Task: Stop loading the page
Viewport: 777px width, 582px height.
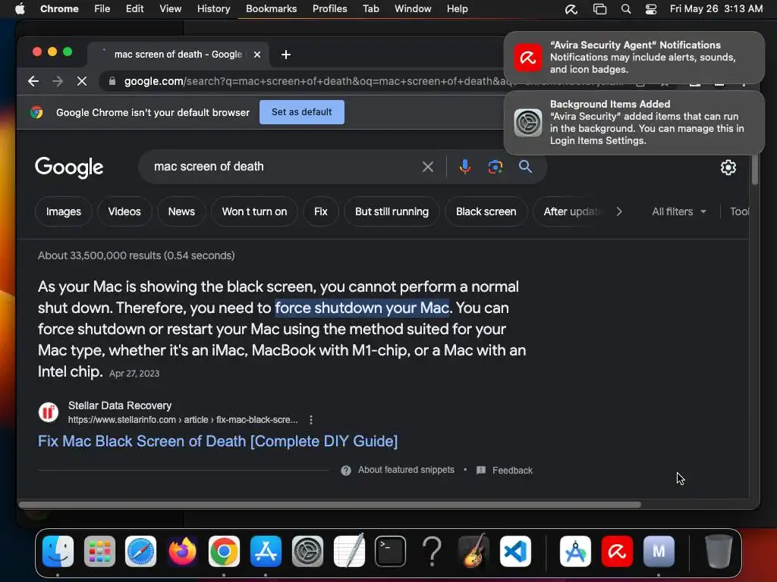Action: point(82,81)
